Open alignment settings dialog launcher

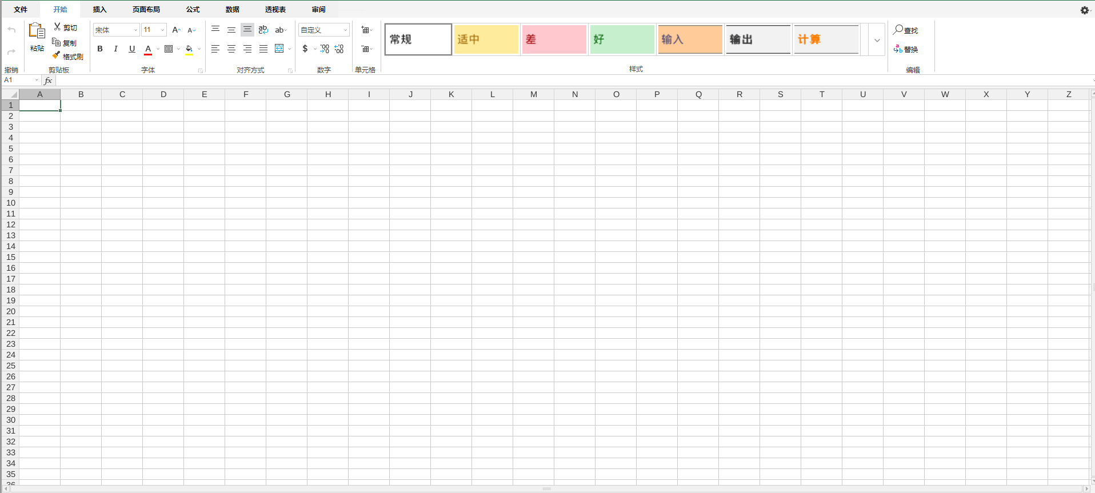tap(290, 71)
